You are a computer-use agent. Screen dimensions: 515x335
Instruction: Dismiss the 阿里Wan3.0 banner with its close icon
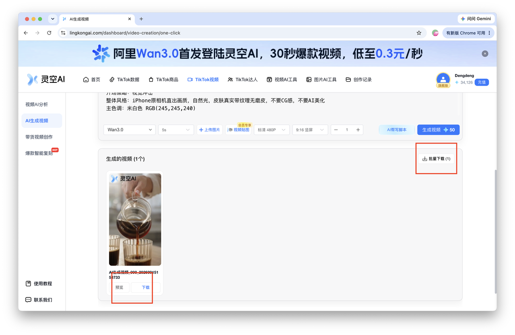tap(485, 53)
